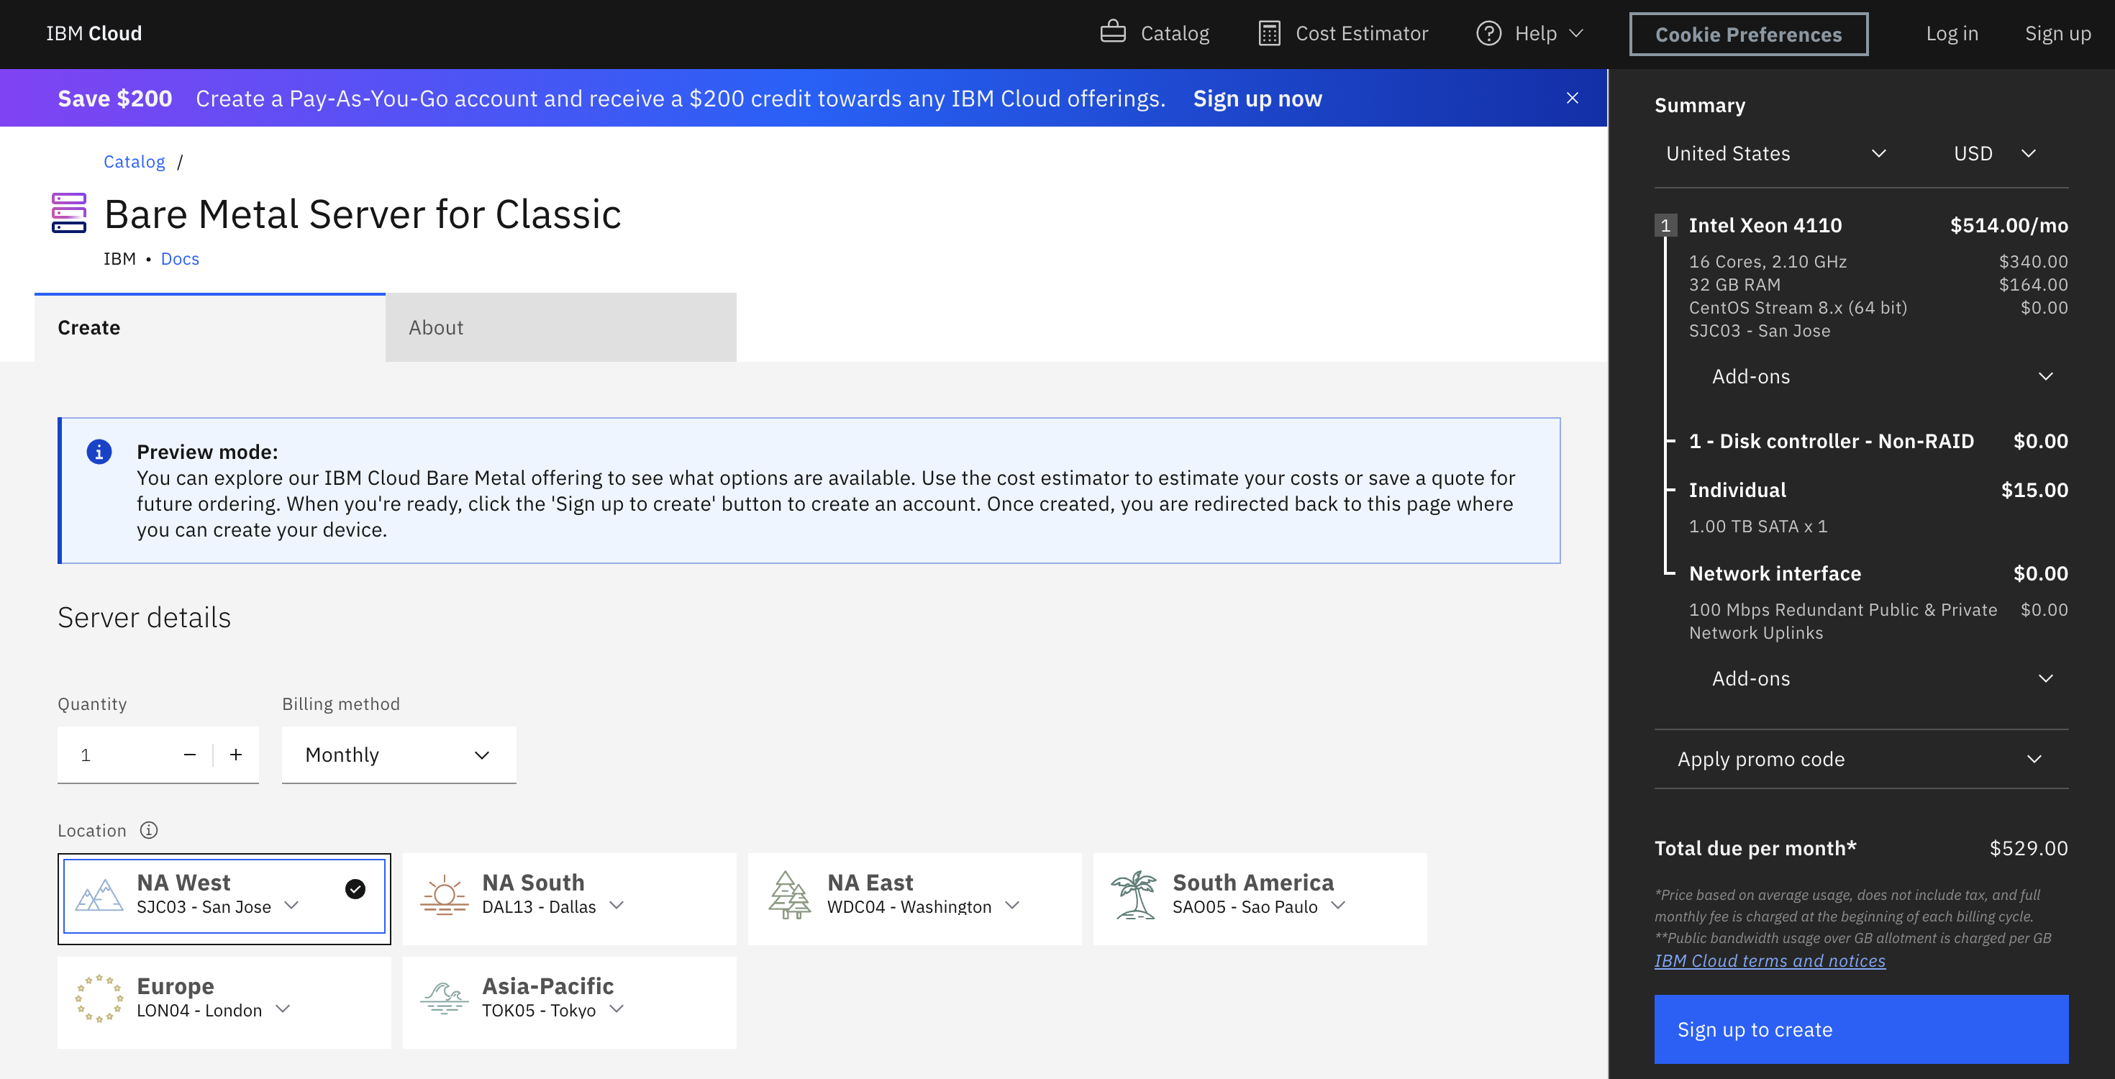Viewport: 2115px width, 1079px height.
Task: Select the NA West SJC03 location
Action: click(x=224, y=893)
